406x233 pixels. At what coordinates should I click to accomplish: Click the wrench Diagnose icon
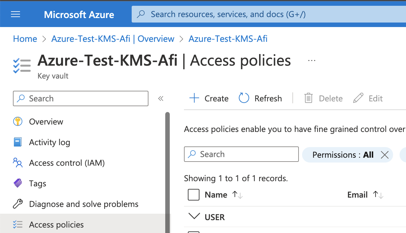click(18, 204)
